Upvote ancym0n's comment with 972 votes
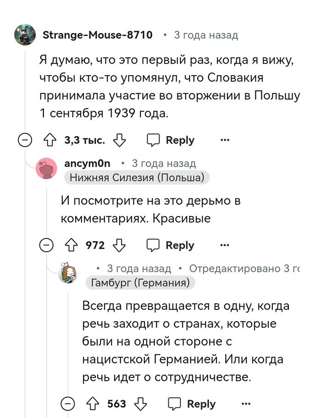 pyautogui.click(x=72, y=246)
